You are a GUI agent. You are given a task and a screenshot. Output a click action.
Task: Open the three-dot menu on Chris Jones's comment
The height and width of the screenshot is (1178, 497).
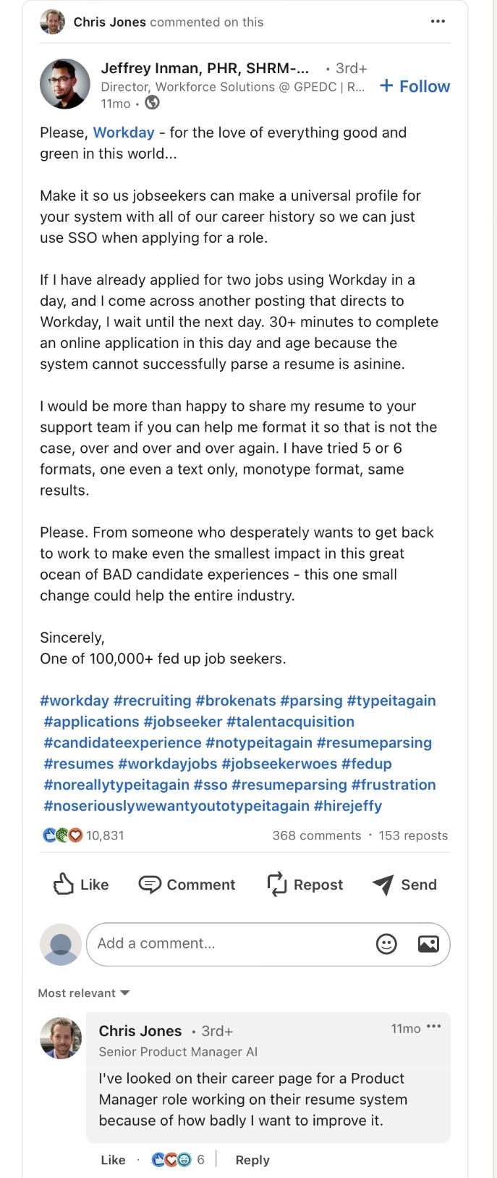(434, 1027)
